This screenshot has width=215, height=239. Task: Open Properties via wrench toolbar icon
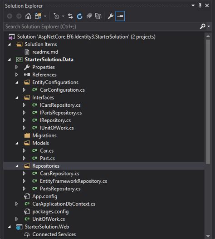111,16
